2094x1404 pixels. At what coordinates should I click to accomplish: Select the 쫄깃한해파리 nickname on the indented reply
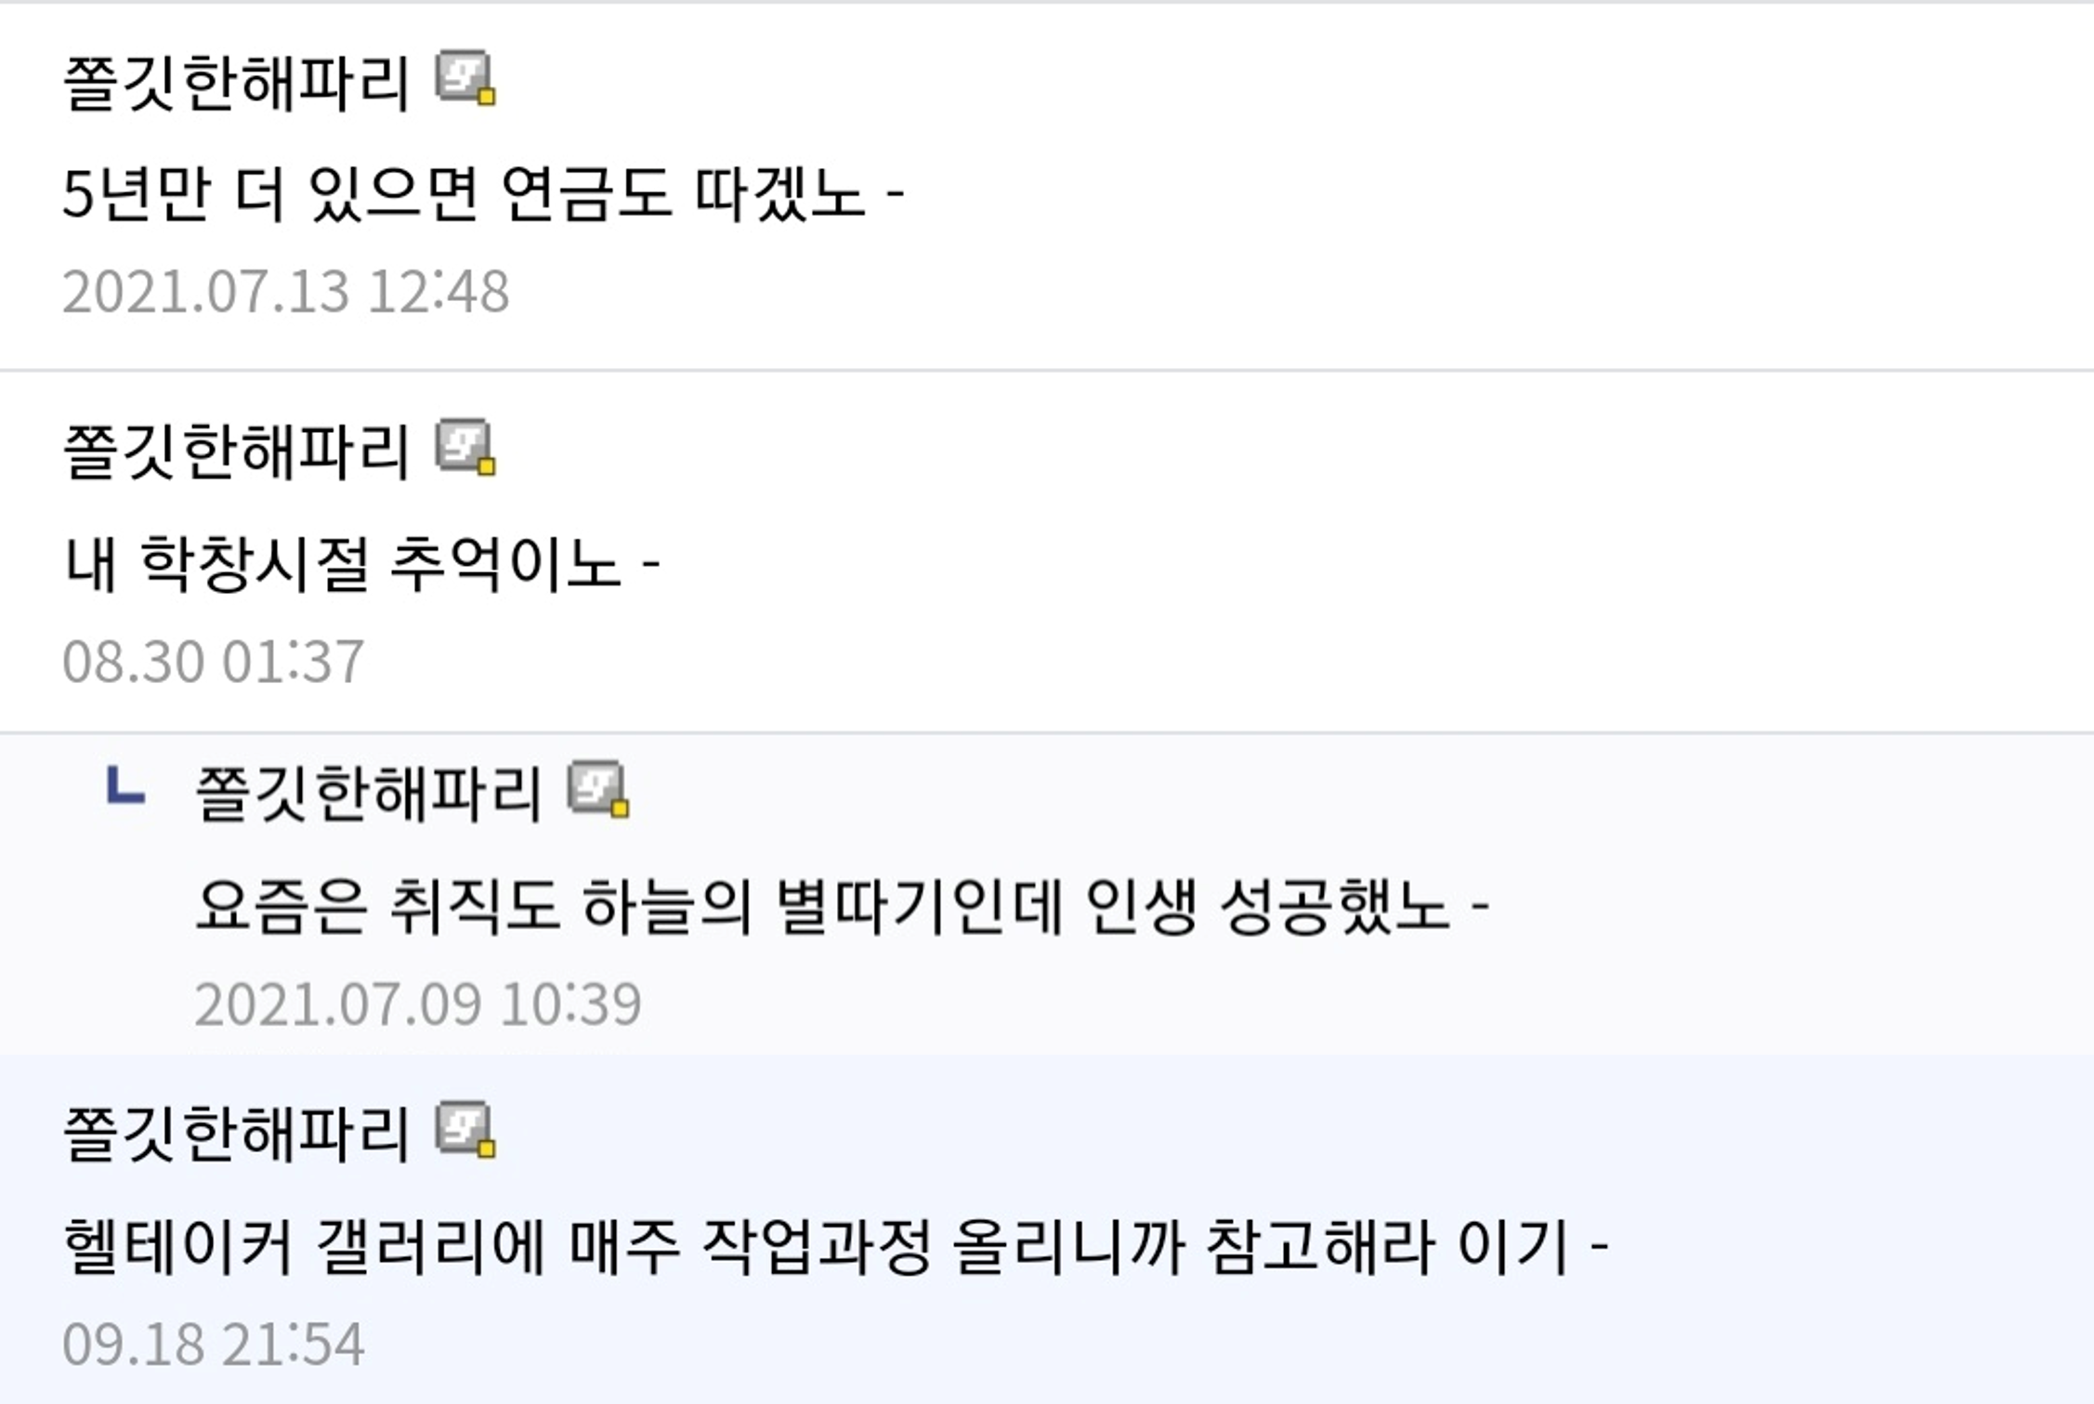point(368,794)
